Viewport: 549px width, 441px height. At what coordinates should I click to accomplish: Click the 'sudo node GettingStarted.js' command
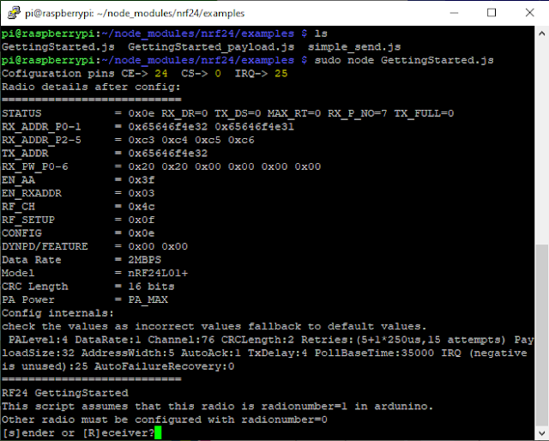[404, 60]
